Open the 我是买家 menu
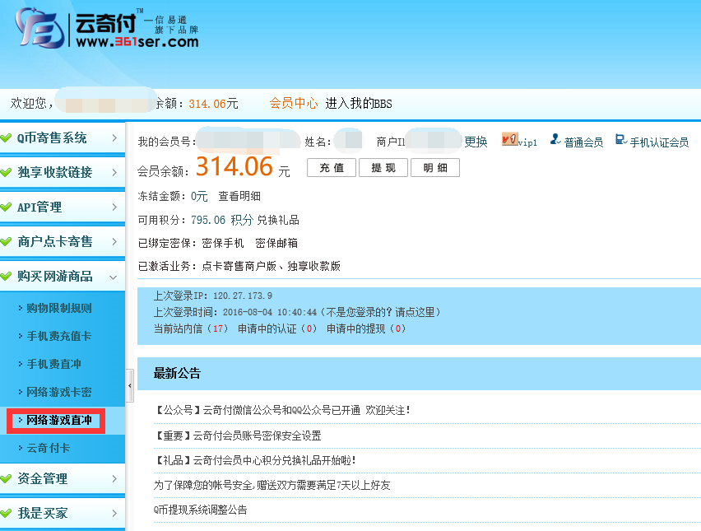The height and width of the screenshot is (531, 701). point(63,513)
